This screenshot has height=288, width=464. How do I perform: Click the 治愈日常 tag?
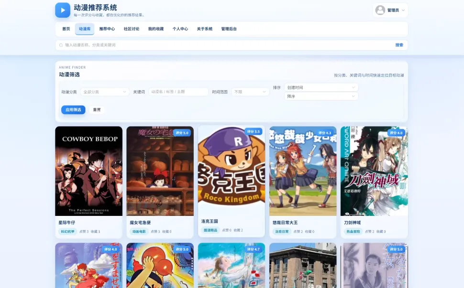click(x=282, y=232)
